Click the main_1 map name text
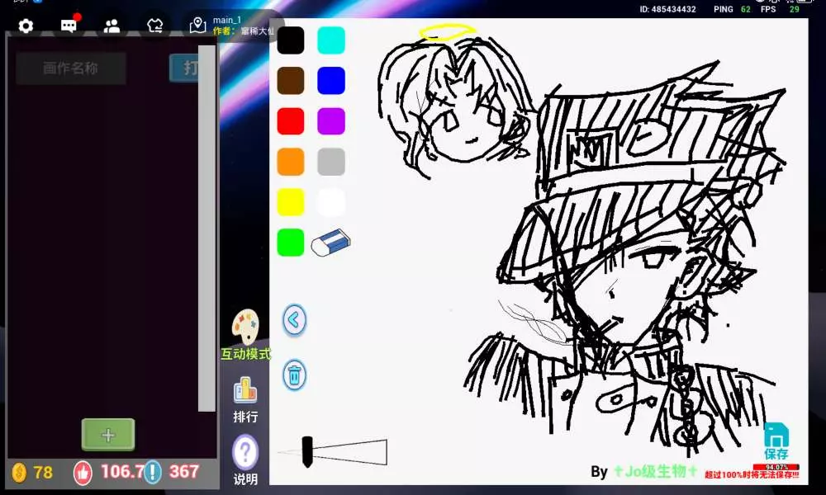This screenshot has height=495, width=826. [x=227, y=20]
